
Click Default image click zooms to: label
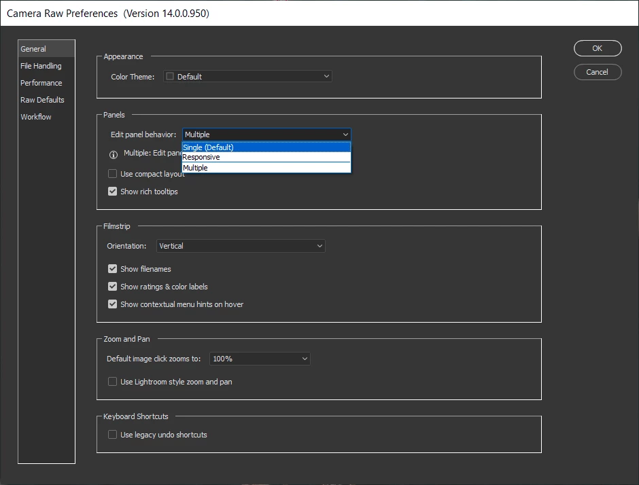pos(154,359)
